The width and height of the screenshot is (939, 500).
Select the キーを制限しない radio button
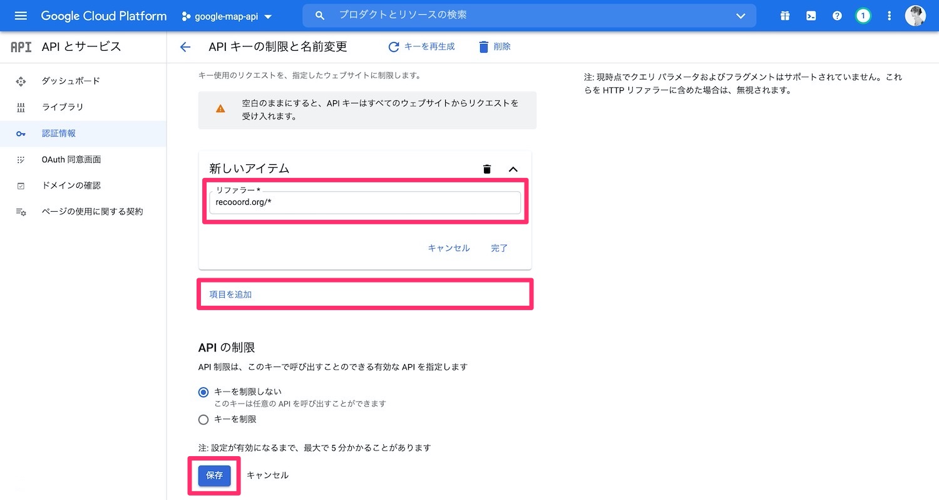coord(203,392)
